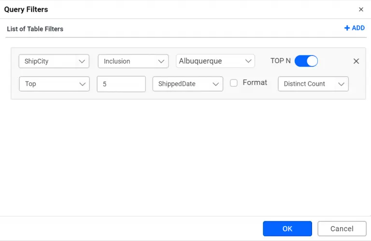Open the Inclusion filter type dropdown
371x241 pixels.
pyautogui.click(x=128, y=61)
